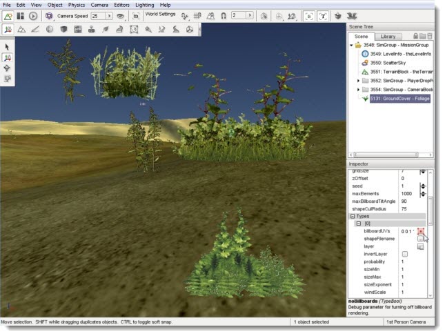Open the Edit menu
The width and height of the screenshot is (445, 336).
click(x=21, y=5)
